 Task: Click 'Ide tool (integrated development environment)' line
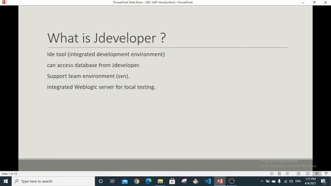[x=106, y=54]
